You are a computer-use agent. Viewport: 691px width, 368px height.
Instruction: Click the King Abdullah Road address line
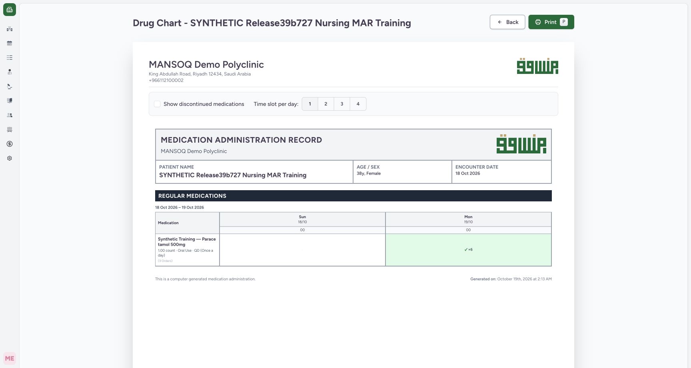coord(200,74)
